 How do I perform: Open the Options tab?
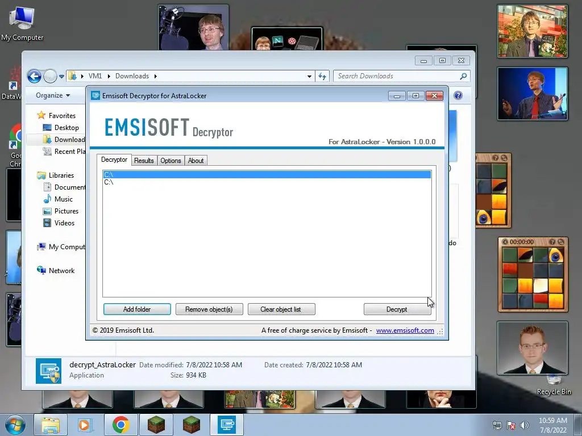[x=171, y=161]
